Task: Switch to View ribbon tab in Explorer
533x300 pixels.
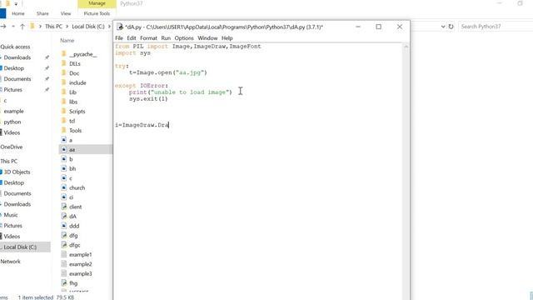Action: coord(66,13)
